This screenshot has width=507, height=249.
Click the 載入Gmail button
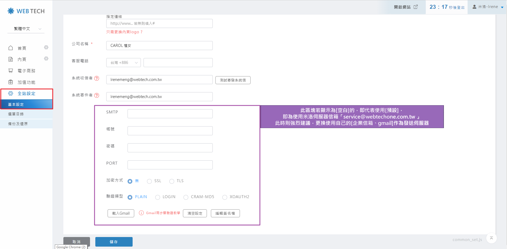121,213
